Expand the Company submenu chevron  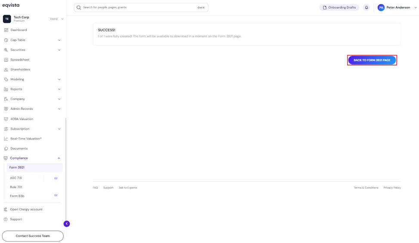[59, 99]
